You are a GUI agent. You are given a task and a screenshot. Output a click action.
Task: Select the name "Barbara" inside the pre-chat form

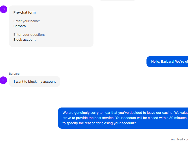(20, 26)
